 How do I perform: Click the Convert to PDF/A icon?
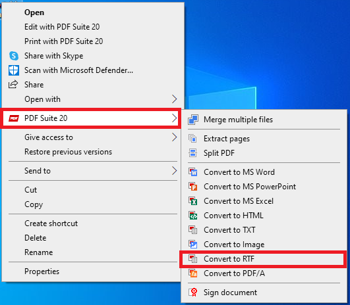pos(193,273)
